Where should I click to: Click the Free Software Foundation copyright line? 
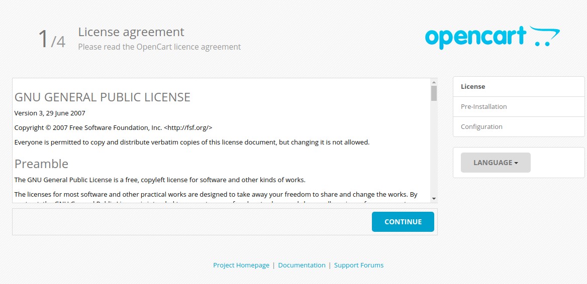(114, 127)
